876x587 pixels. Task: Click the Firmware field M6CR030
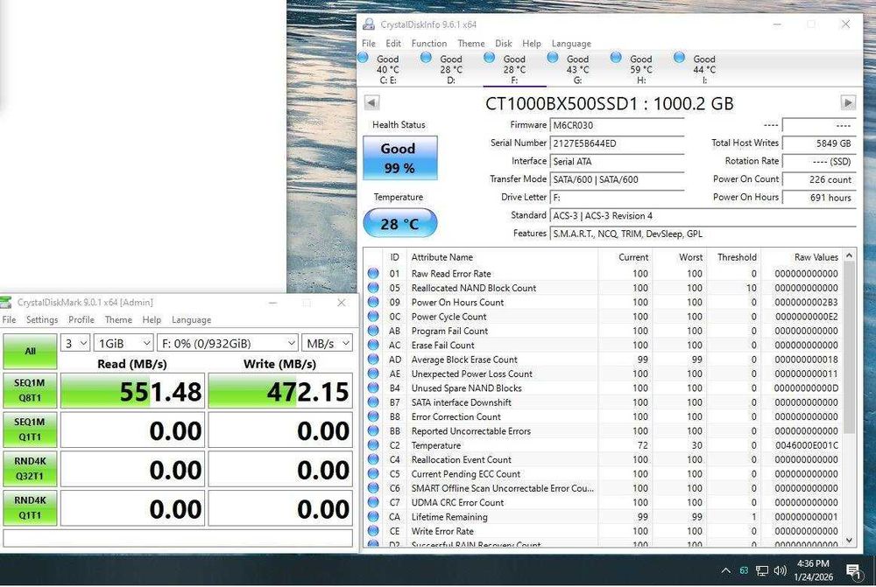click(617, 126)
